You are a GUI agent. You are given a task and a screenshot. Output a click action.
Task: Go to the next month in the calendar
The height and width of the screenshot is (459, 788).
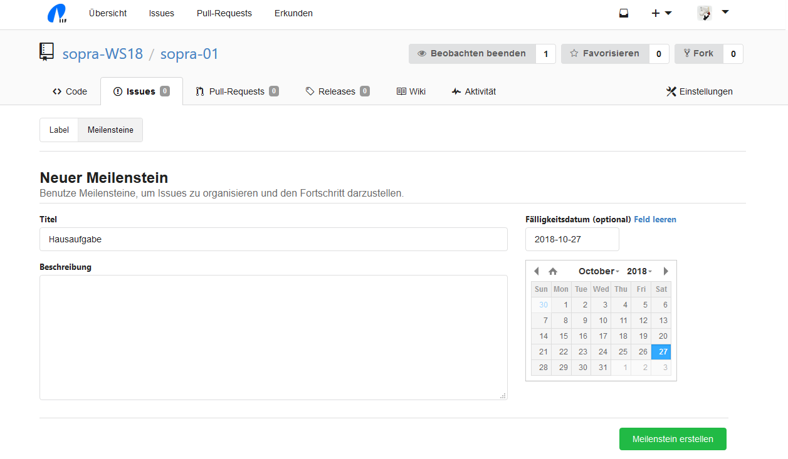pos(666,271)
